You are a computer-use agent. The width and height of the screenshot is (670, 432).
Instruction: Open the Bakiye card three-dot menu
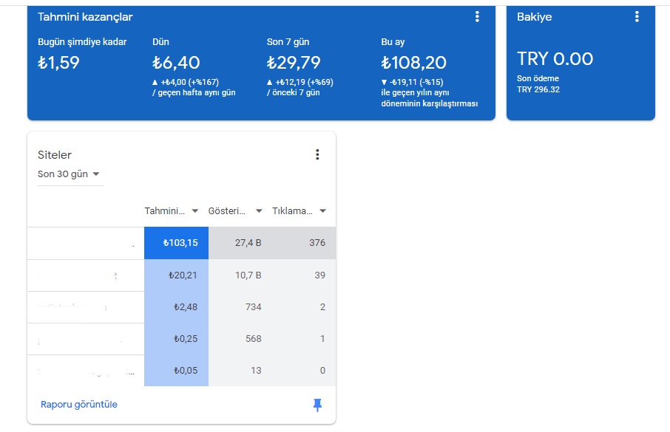point(637,17)
